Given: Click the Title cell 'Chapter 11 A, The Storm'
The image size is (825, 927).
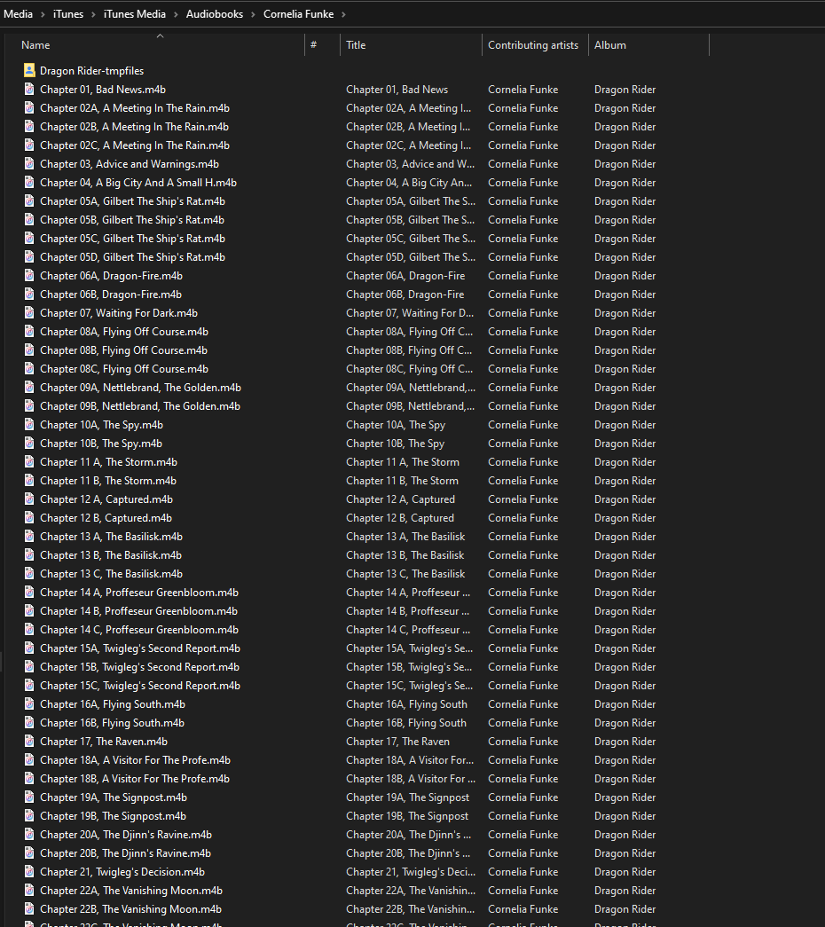Looking at the screenshot, I should tap(403, 462).
